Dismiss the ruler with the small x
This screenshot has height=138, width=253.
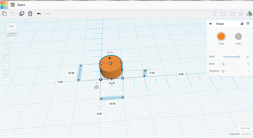[97, 83]
